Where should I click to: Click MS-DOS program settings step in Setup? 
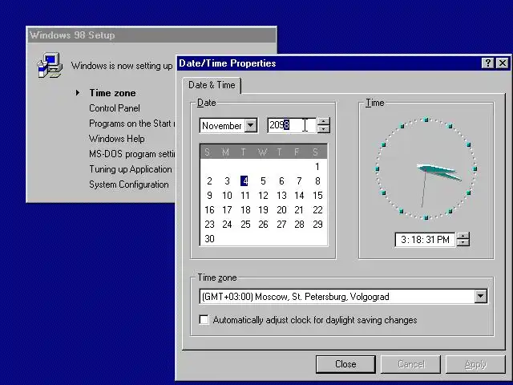(132, 154)
